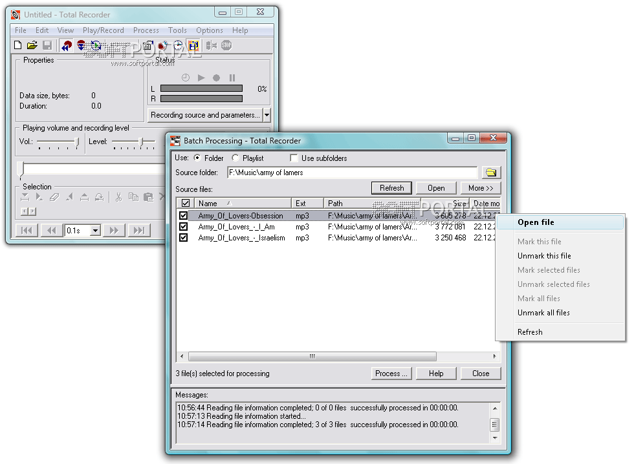Click the jump to end button

[x=138, y=230]
